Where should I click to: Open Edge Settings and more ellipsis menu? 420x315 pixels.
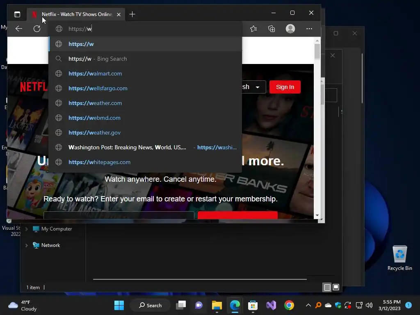[309, 29]
